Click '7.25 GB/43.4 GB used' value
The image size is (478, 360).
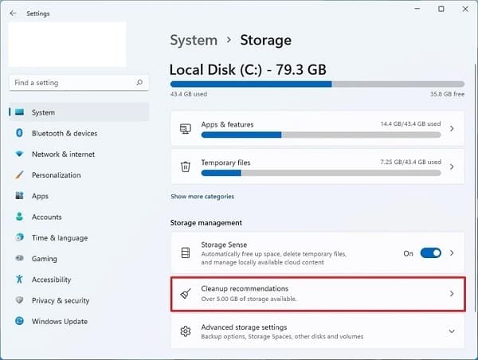click(410, 162)
